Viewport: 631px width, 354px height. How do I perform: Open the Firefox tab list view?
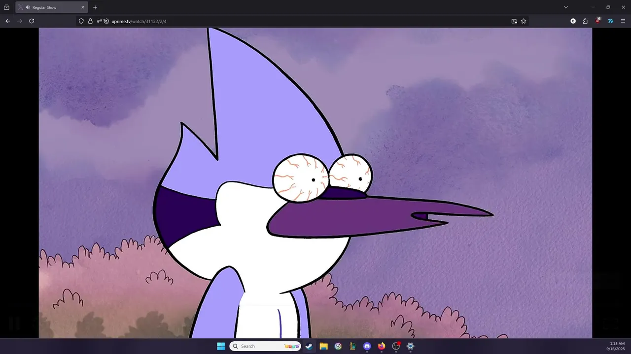[x=6, y=7]
